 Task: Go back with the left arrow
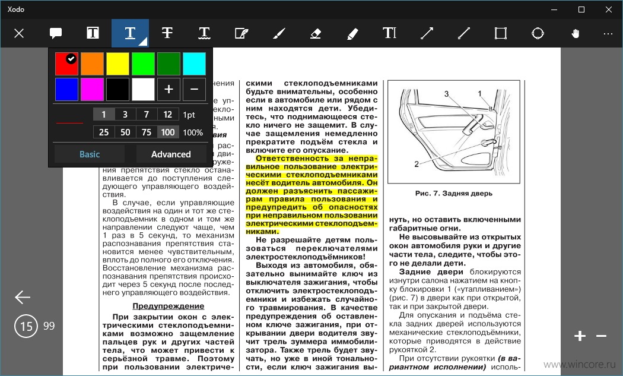pyautogui.click(x=23, y=297)
